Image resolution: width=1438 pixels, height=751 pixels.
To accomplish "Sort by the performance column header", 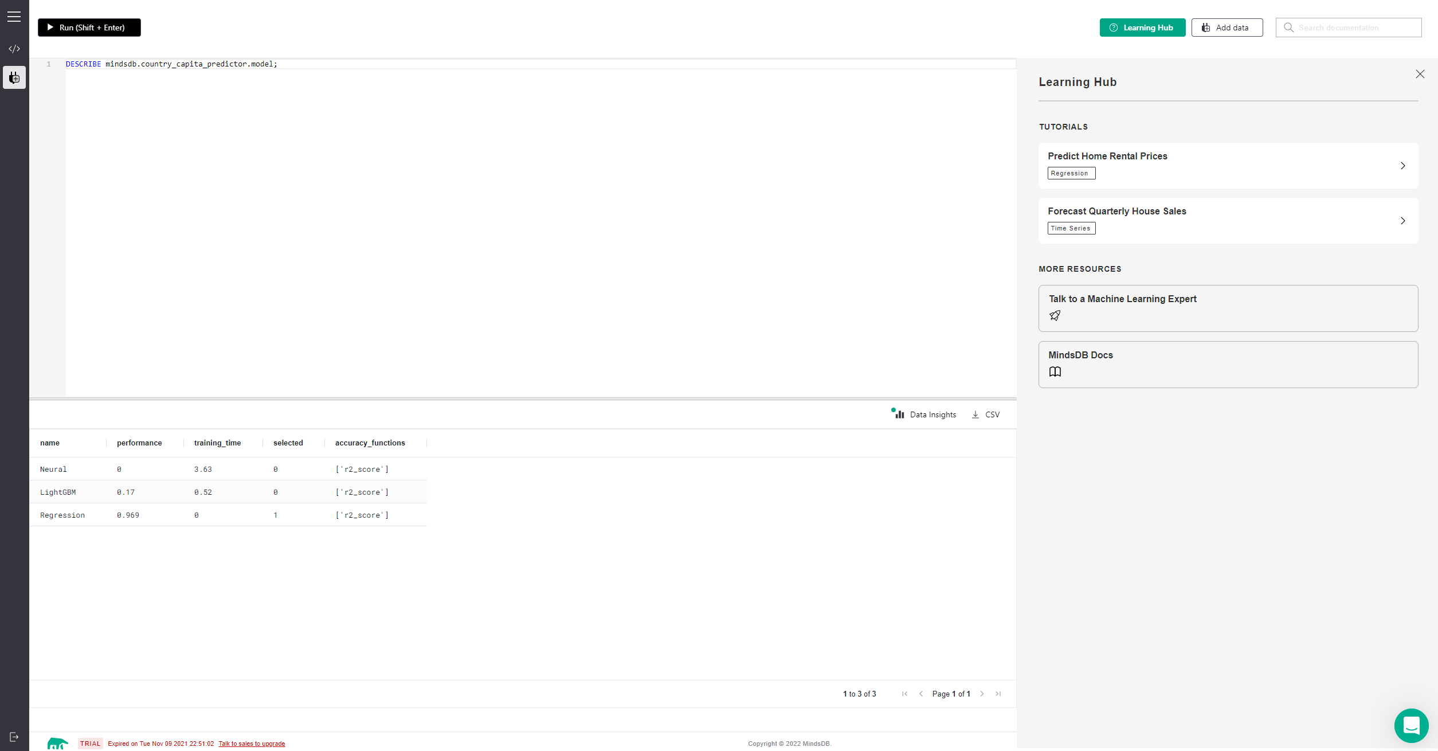I will 139,443.
